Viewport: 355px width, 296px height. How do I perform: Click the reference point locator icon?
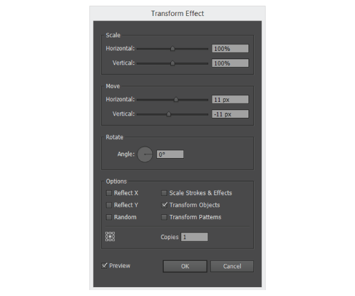pyautogui.click(x=110, y=236)
